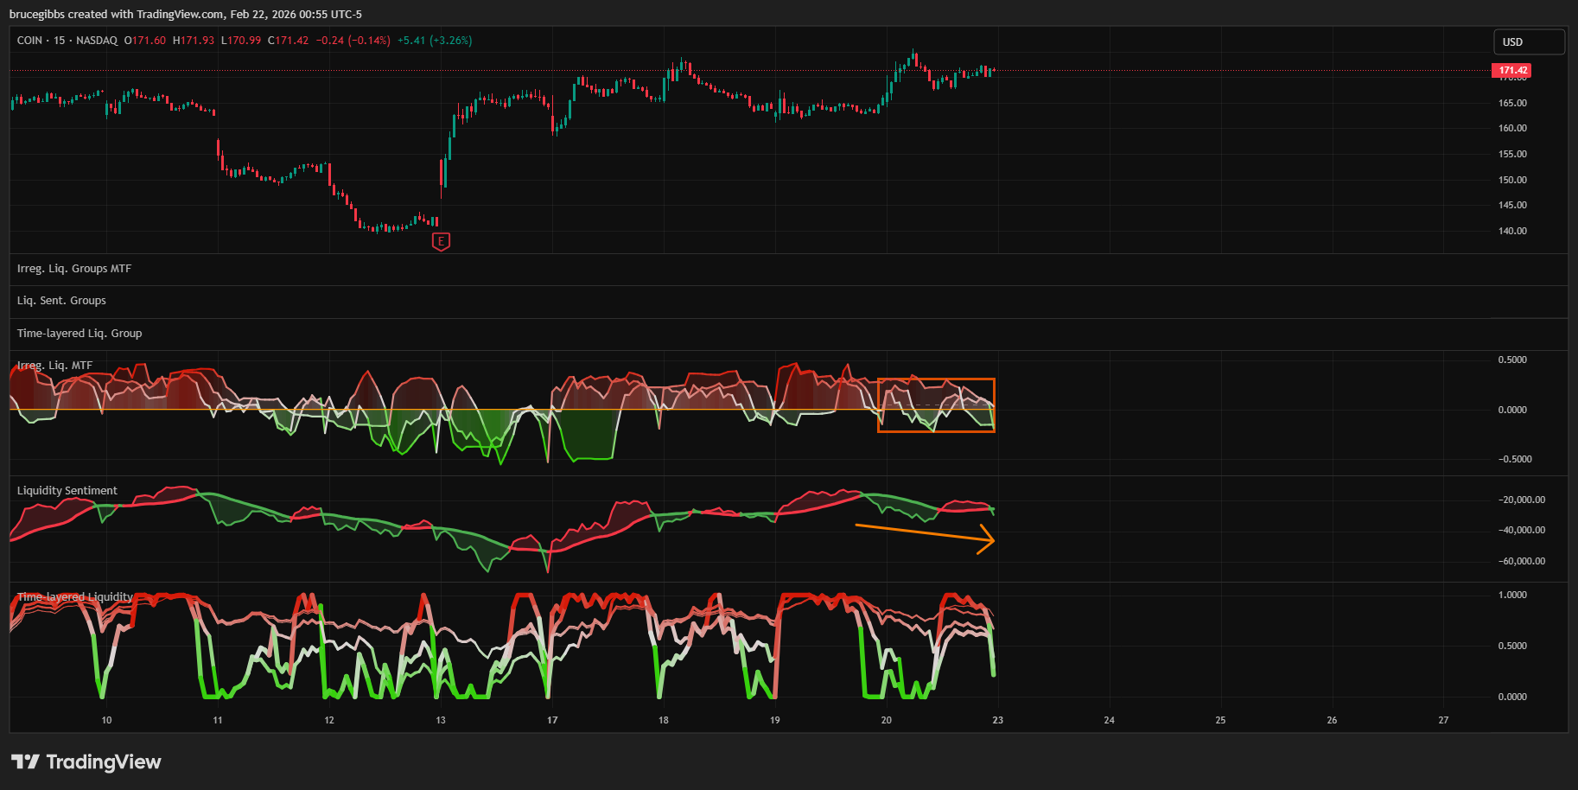Select the orange arrow drawing
This screenshot has height=790, width=1578.
[x=923, y=532]
